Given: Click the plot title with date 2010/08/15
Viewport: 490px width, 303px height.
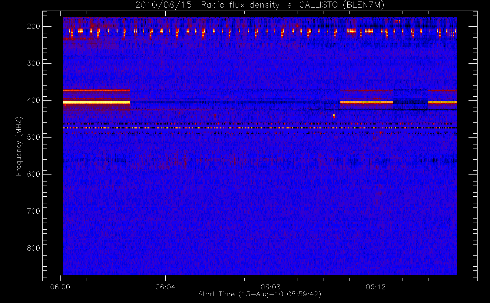Looking at the screenshot, I should 260,5.
